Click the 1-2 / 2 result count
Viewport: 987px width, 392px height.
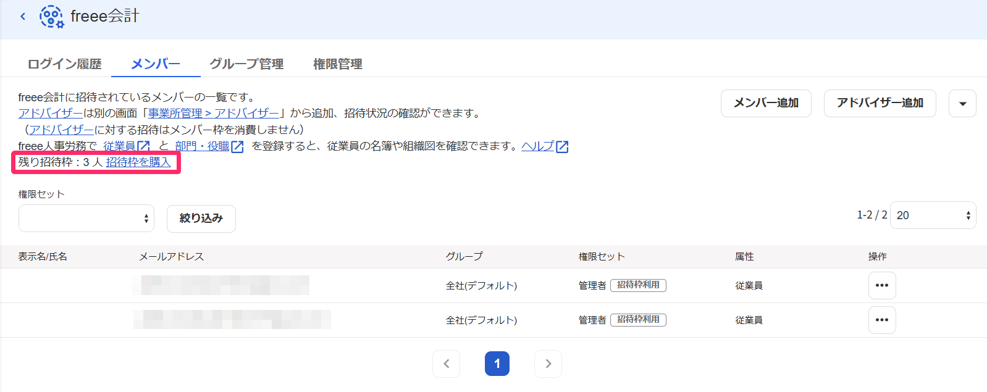pos(871,215)
